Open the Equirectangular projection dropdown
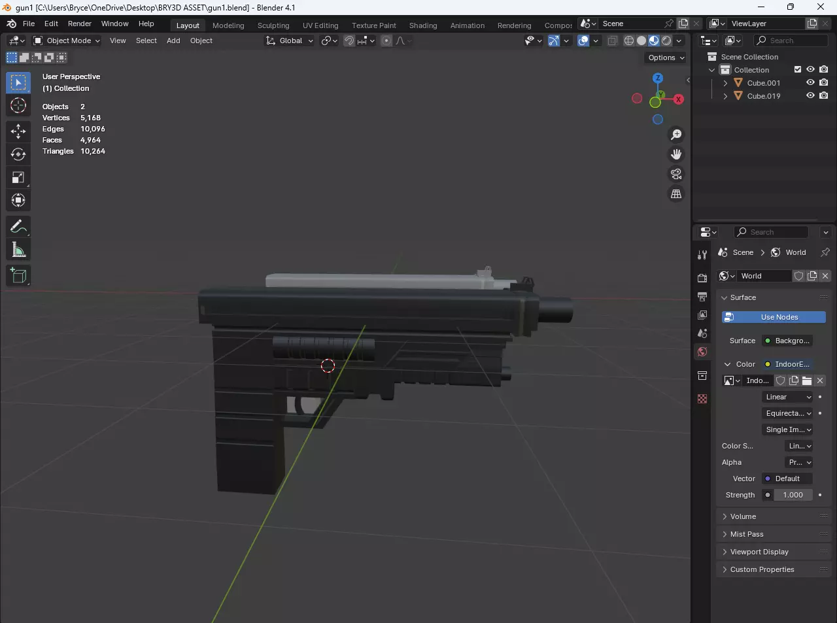 tap(788, 413)
